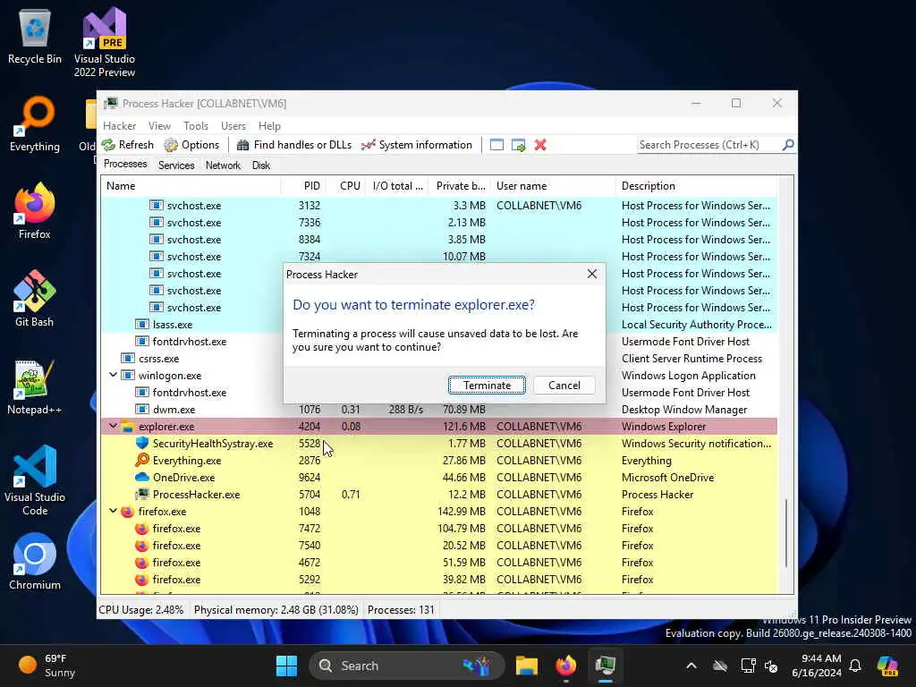Open Firefox from the taskbar
Viewport: 916px width, 687px height.
coord(565,666)
